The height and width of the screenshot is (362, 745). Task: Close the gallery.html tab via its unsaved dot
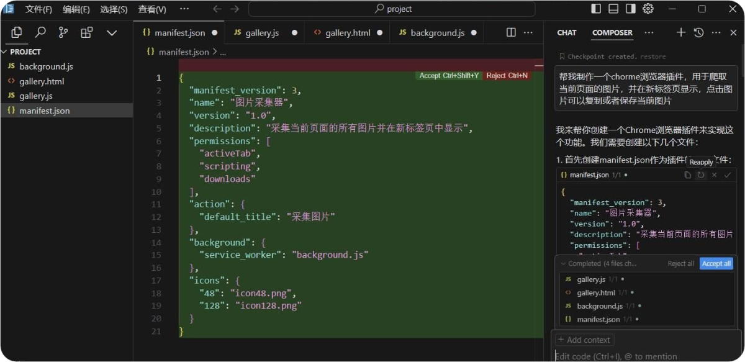(x=380, y=33)
